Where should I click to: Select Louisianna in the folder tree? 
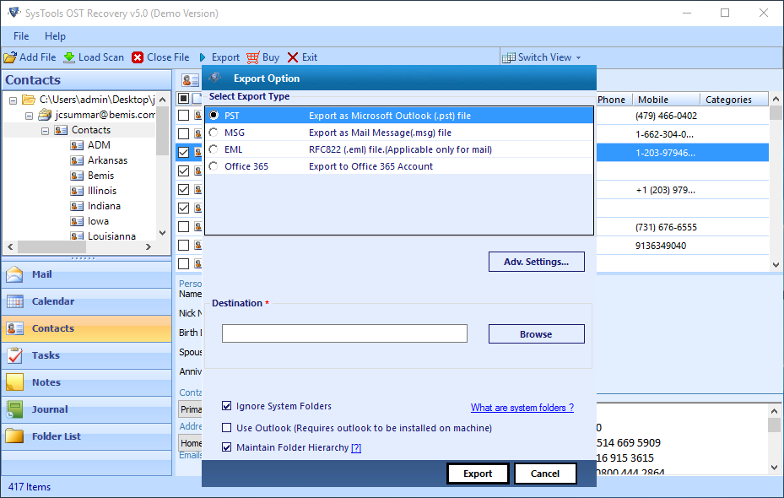(111, 236)
